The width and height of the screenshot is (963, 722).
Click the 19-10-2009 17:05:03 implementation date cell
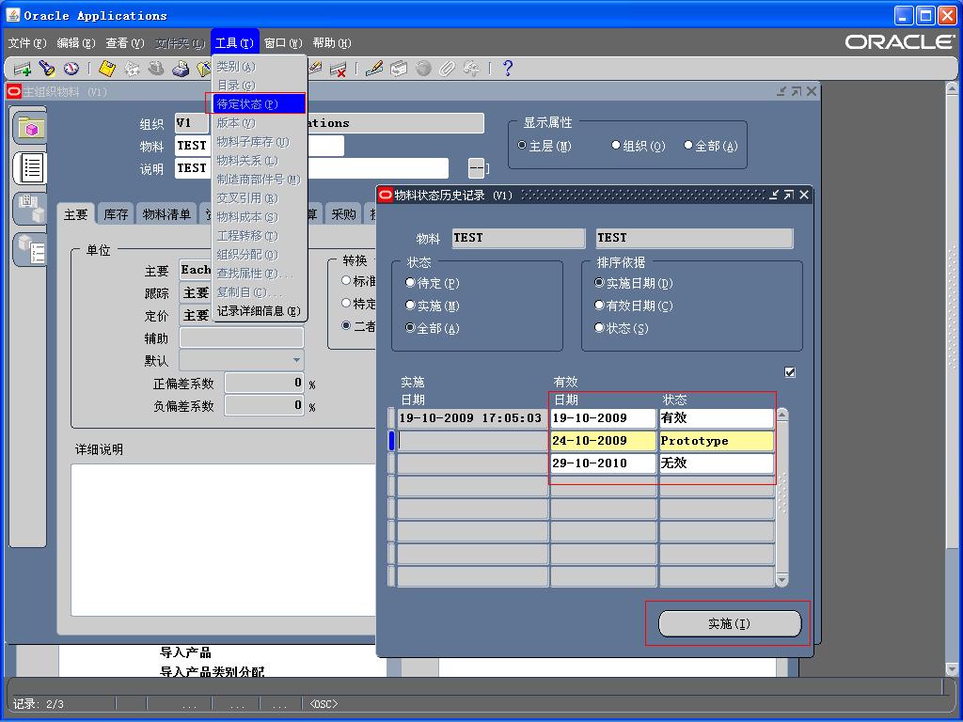coord(472,418)
